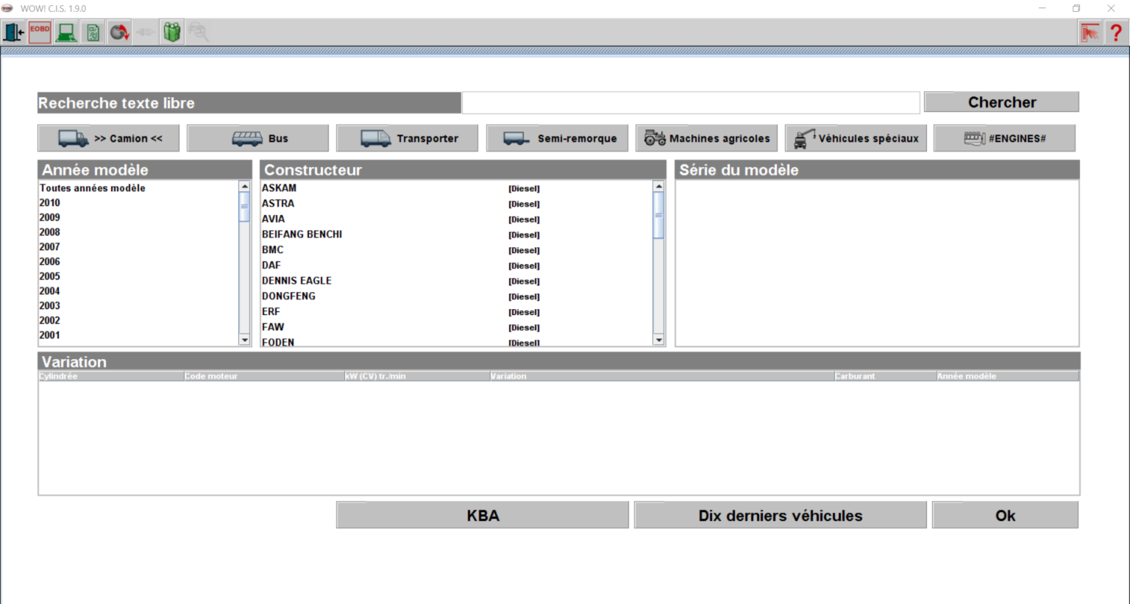The width and height of the screenshot is (1130, 604).
Task: Click the Carburant column header
Action: click(885, 376)
